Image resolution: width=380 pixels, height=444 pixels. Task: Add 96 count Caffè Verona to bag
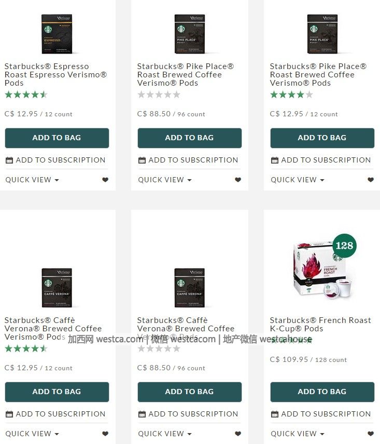coord(190,392)
